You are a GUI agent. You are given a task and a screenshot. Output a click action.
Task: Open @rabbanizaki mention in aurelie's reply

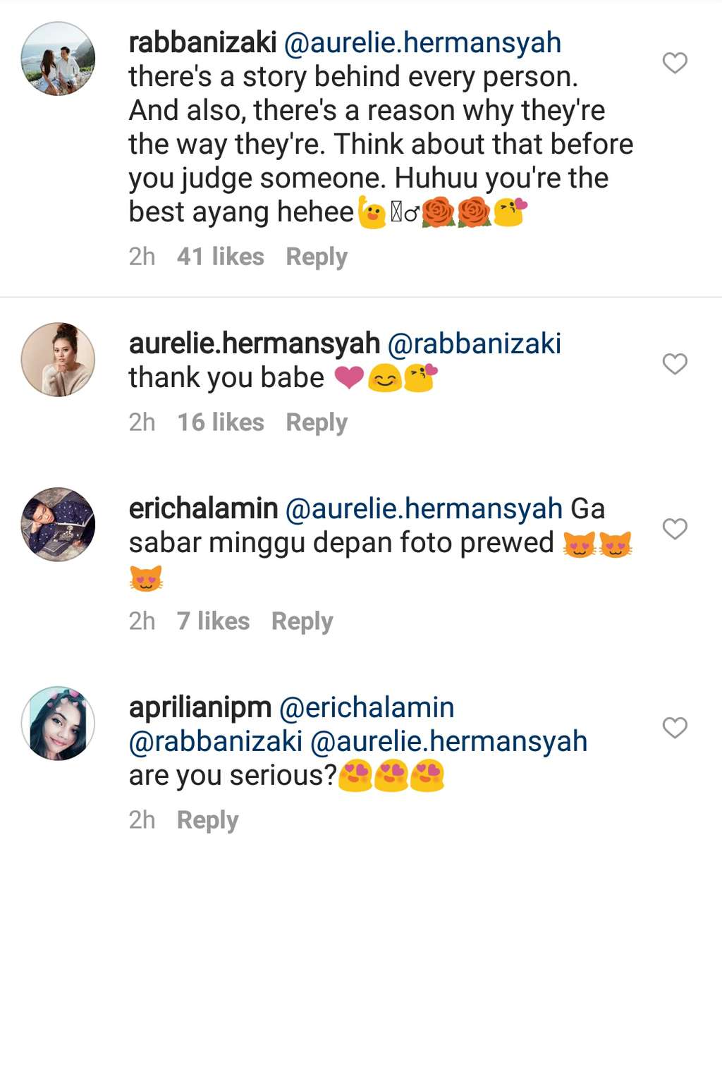pos(475,344)
